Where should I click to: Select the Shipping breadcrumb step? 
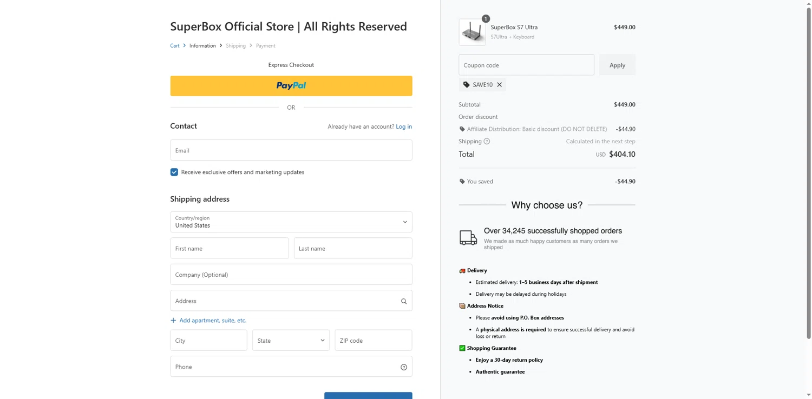coord(236,46)
